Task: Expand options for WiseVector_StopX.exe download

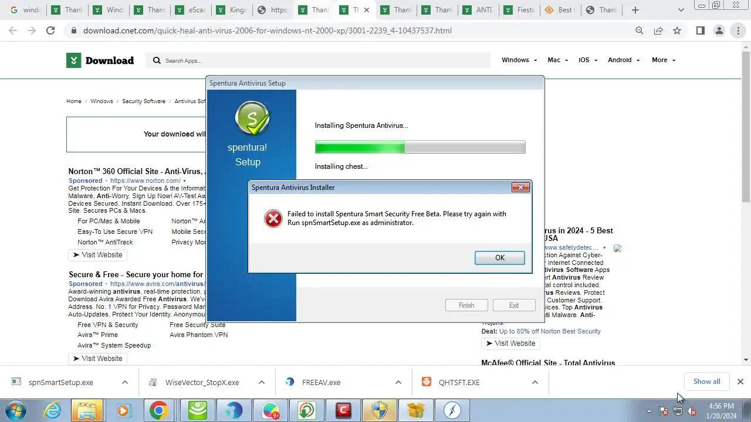Action: 262,382
